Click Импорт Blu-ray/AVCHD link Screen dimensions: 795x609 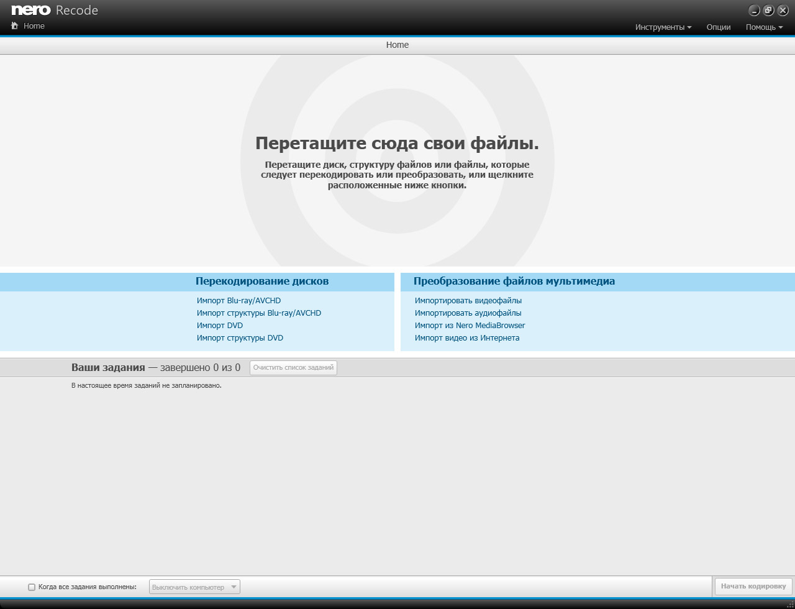pyautogui.click(x=238, y=301)
